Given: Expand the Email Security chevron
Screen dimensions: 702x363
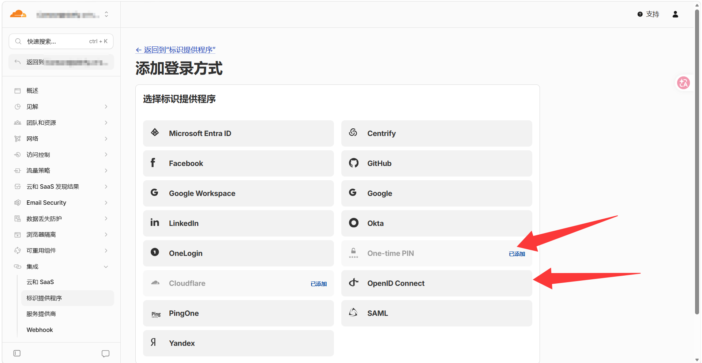Looking at the screenshot, I should [x=106, y=203].
